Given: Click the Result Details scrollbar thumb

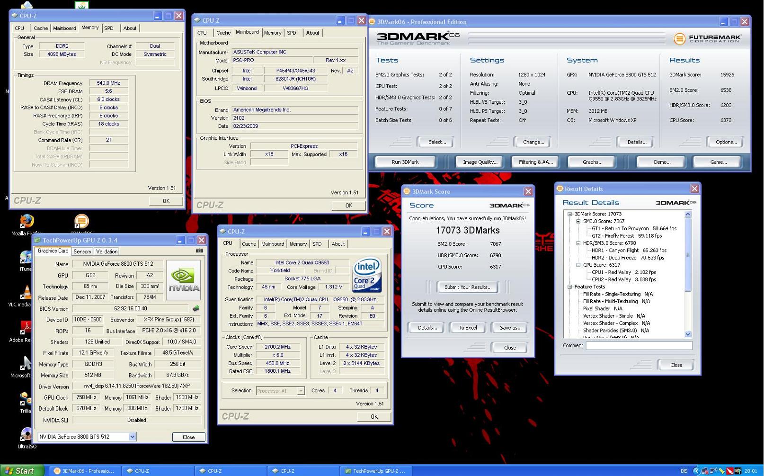Looking at the screenshot, I should coord(688,255).
